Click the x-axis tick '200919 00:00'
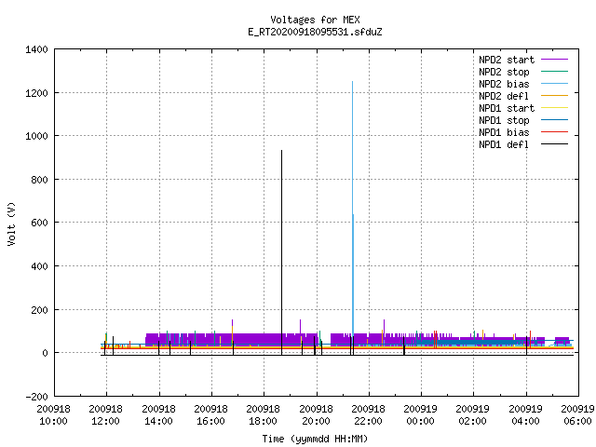The width and height of the screenshot is (596, 447). pos(420,415)
